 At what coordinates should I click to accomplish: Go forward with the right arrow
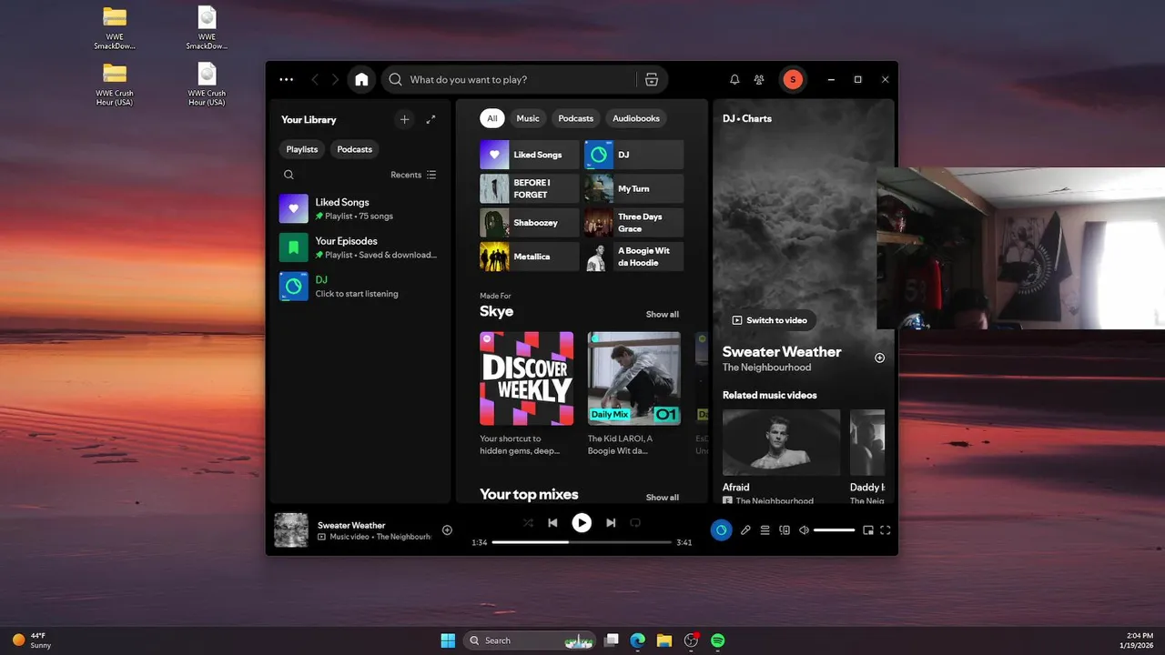click(x=335, y=79)
